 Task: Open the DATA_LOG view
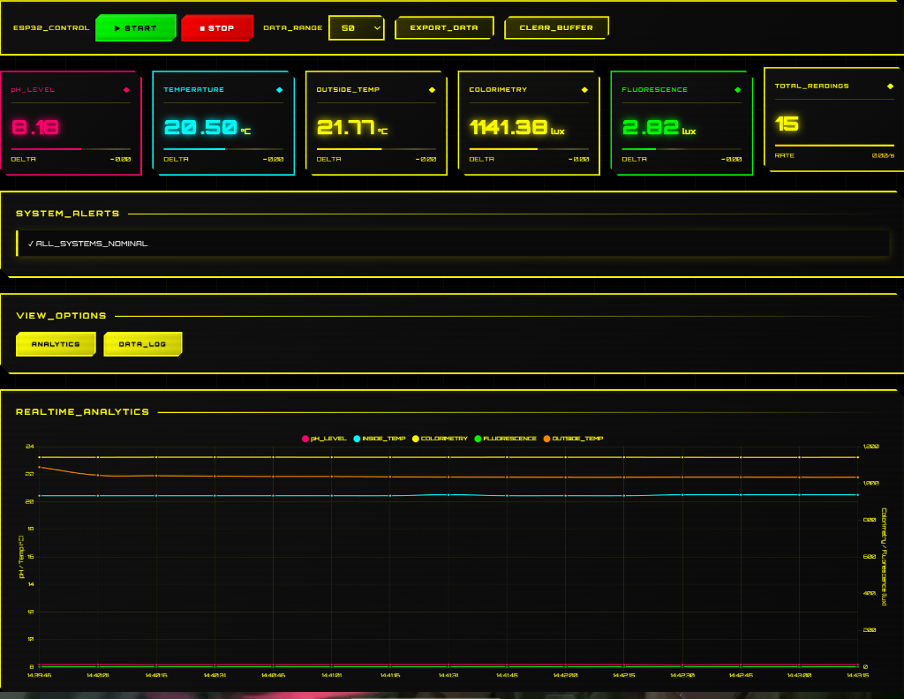(x=142, y=344)
